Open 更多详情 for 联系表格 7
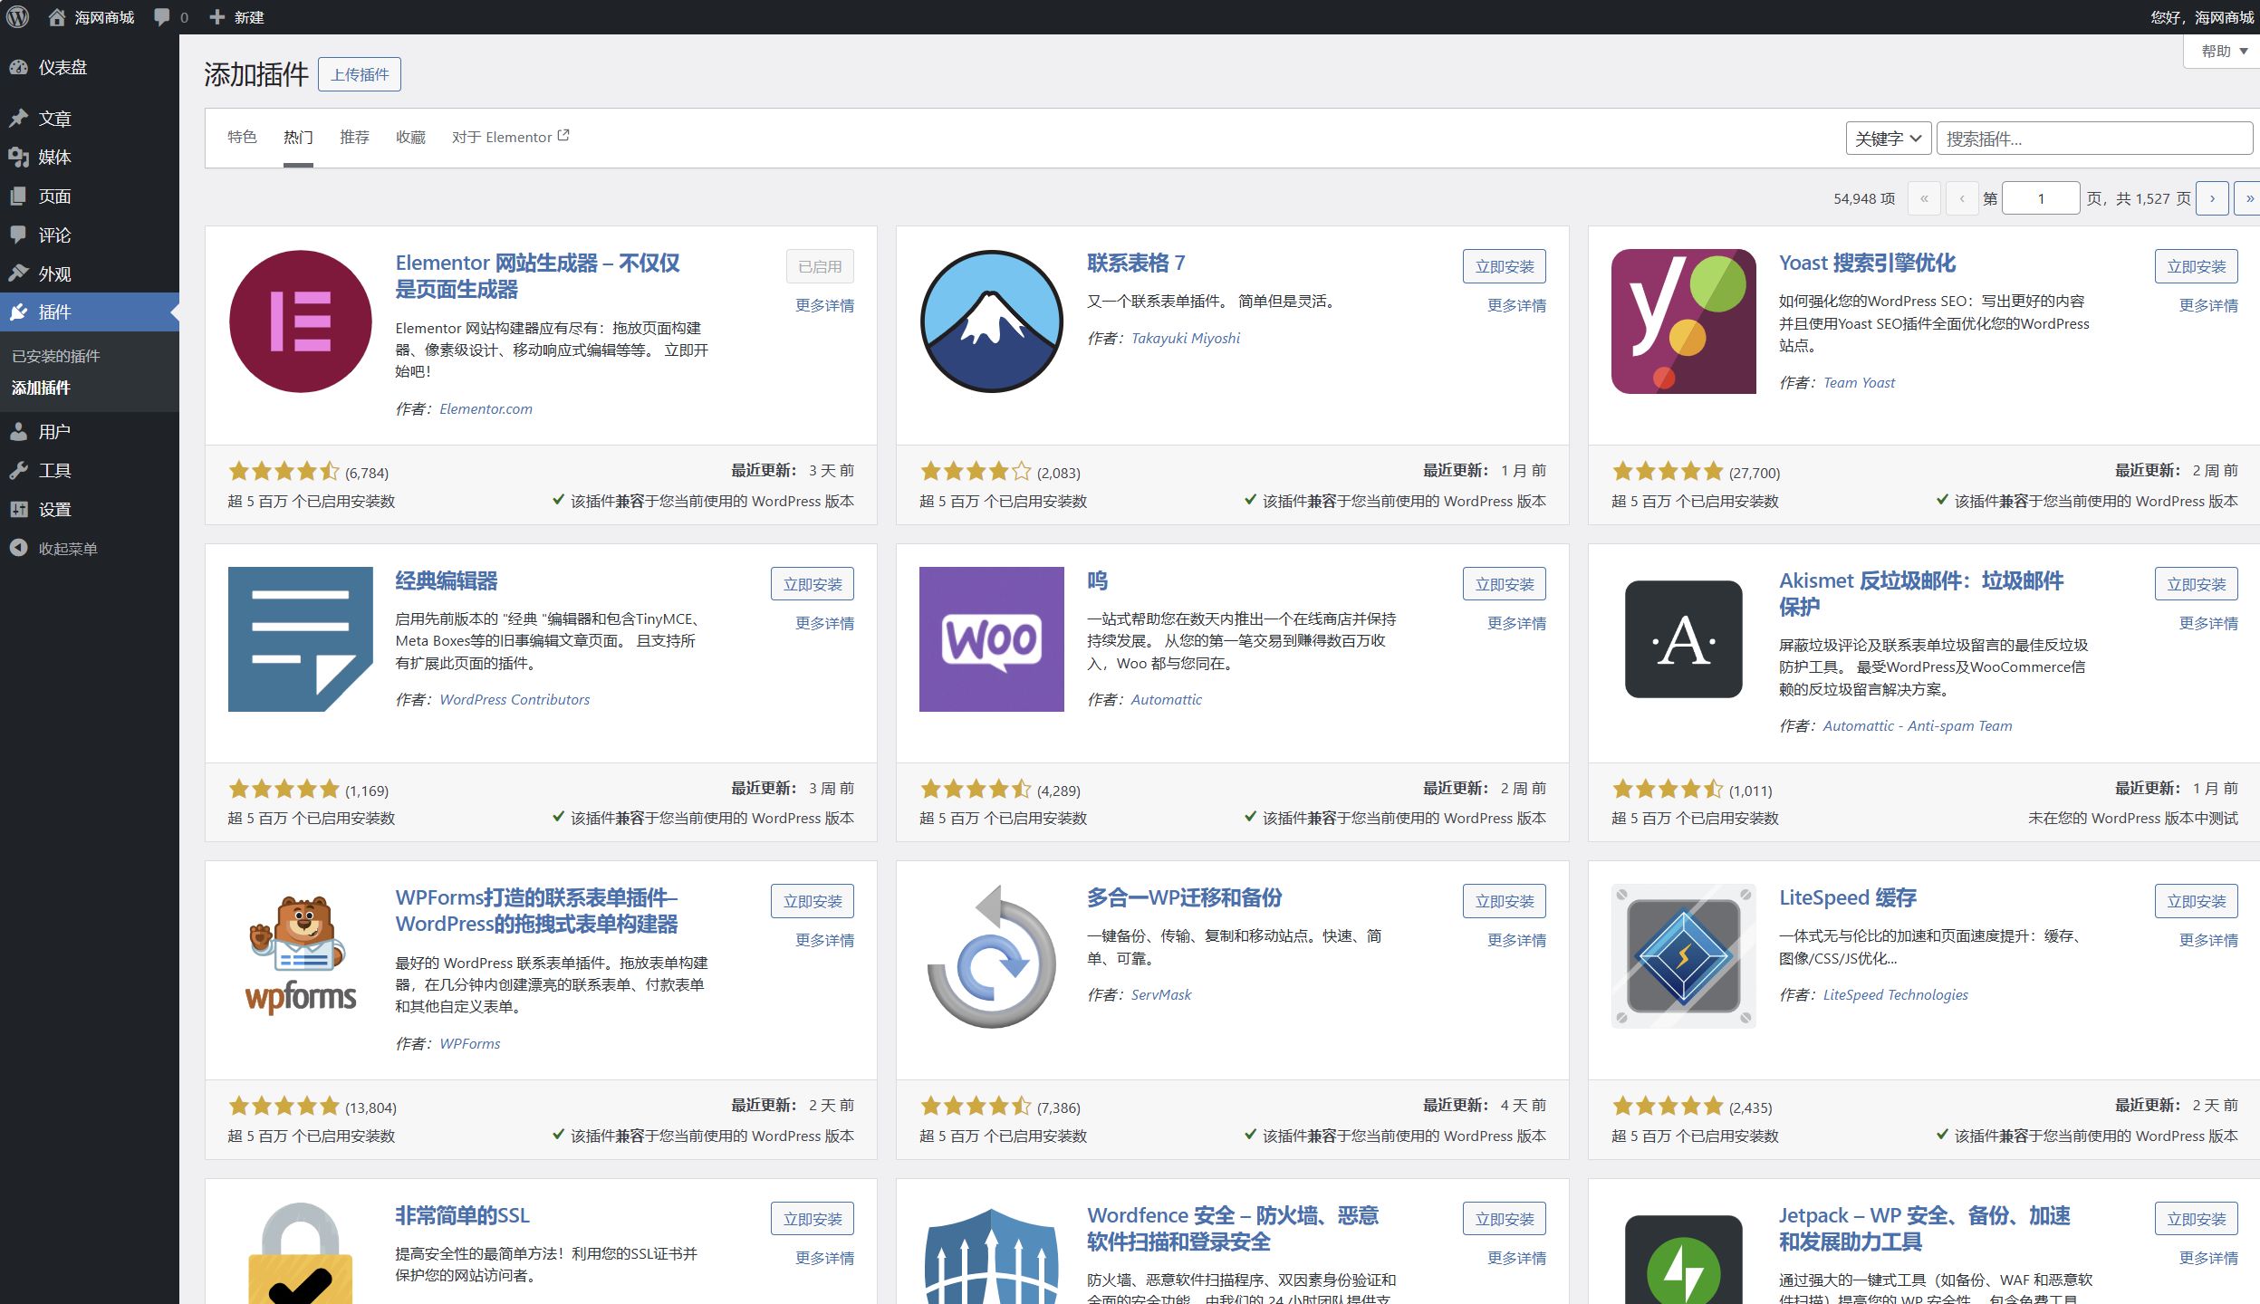The height and width of the screenshot is (1304, 2260). click(1516, 305)
